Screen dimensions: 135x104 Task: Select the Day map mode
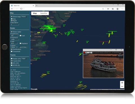12,19
